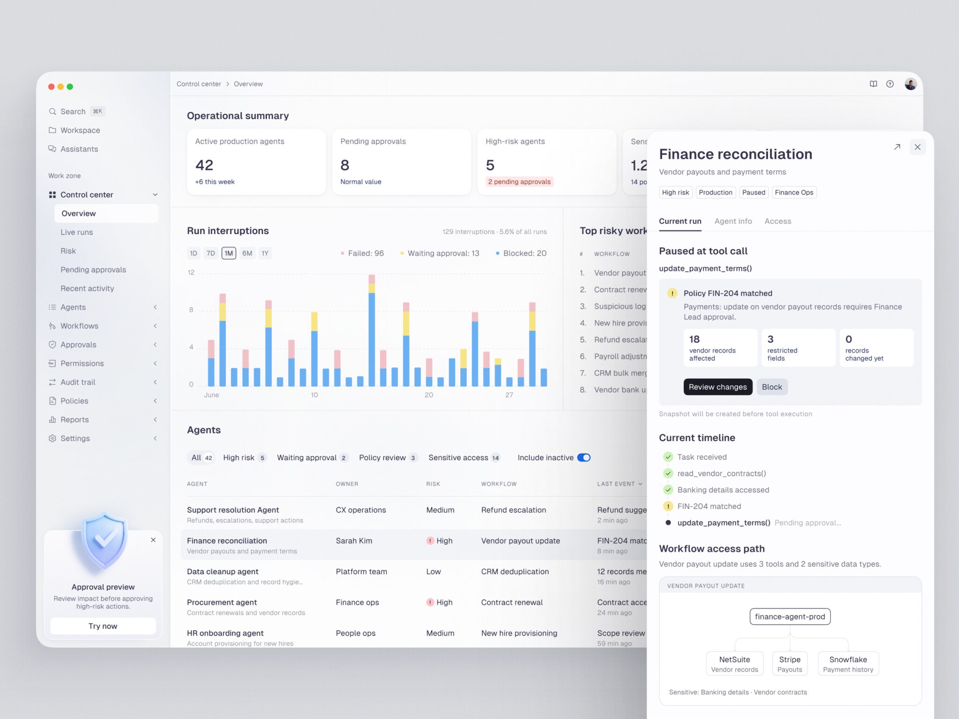Select the 1M time range
The height and width of the screenshot is (719, 959).
coord(229,253)
